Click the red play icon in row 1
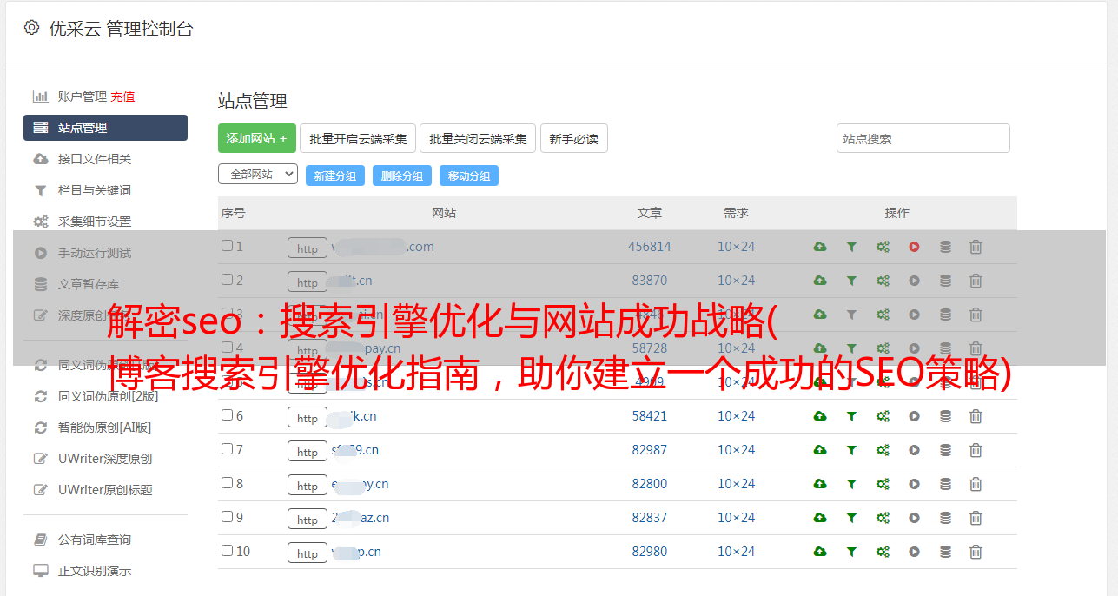Screen dimensions: 1118x596 (x=914, y=247)
